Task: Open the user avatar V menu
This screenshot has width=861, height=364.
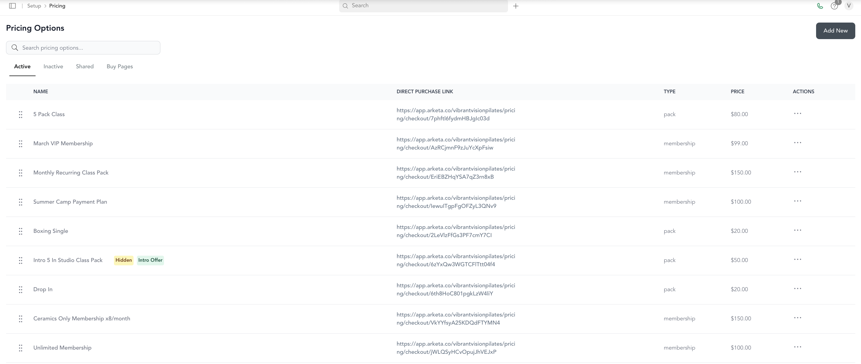Action: (849, 6)
